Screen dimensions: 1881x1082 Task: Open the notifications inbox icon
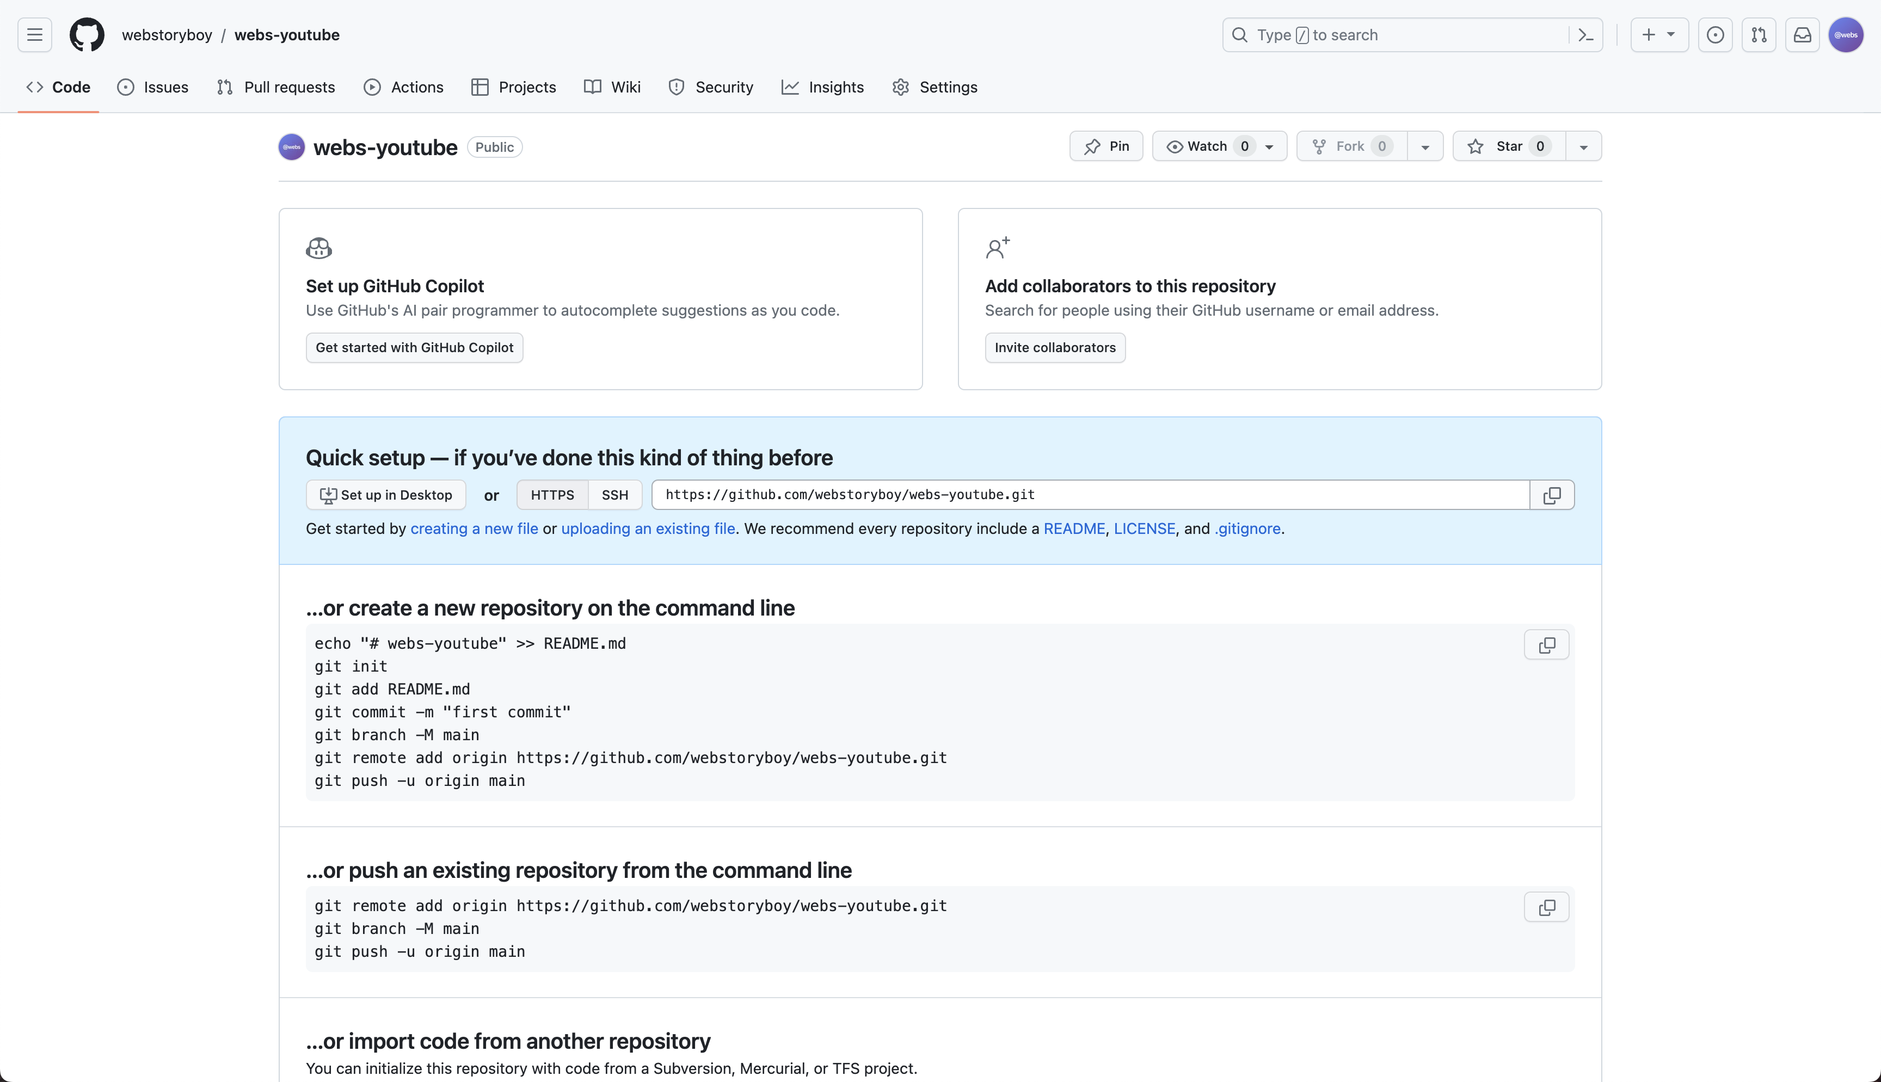pyautogui.click(x=1802, y=35)
